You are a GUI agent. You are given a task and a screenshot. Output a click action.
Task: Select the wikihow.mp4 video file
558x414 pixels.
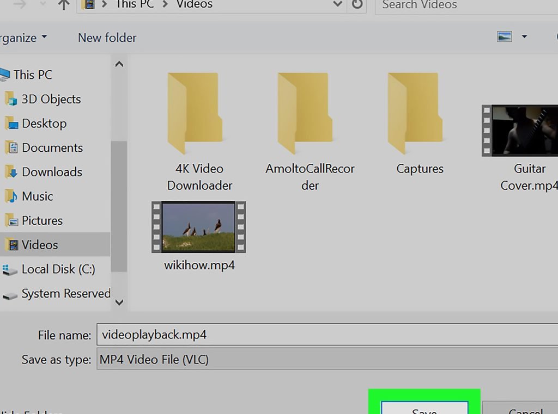(x=199, y=227)
